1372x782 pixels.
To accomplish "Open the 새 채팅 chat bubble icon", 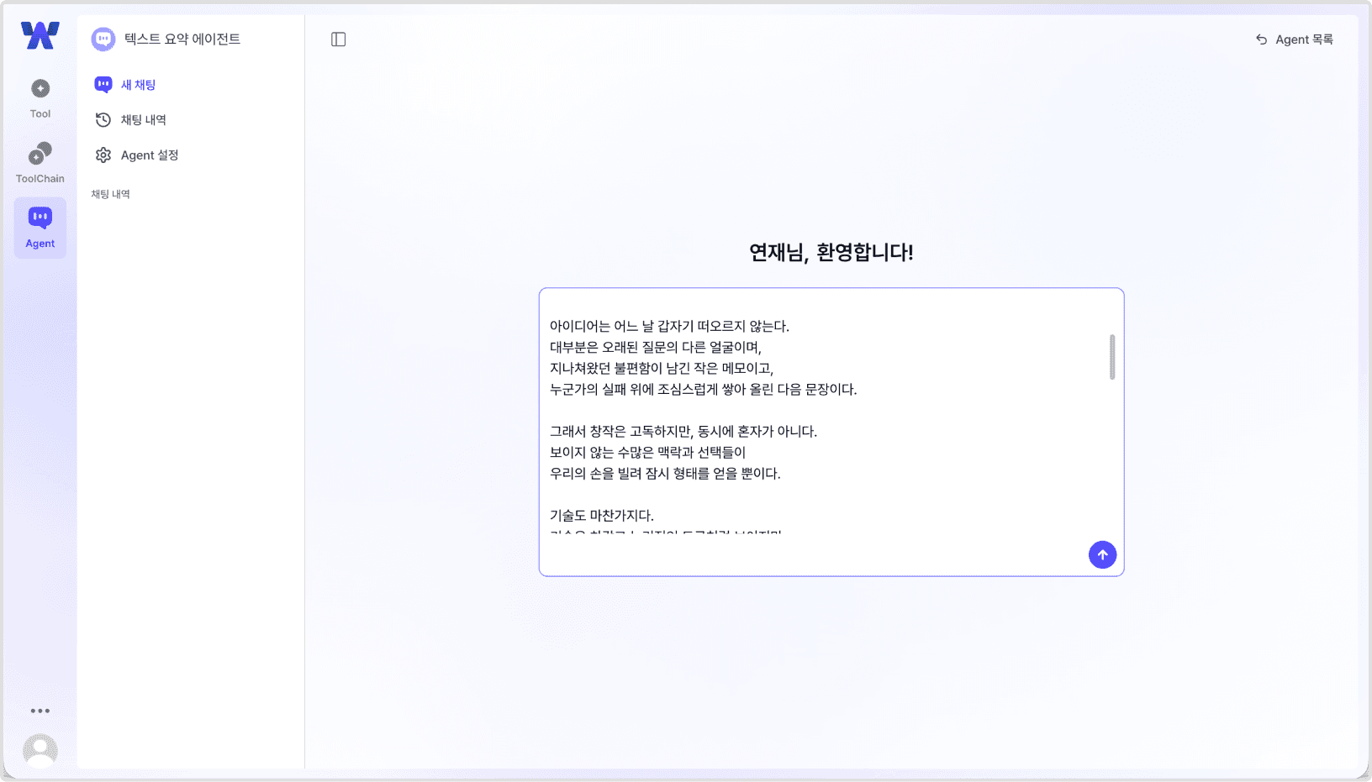I will (x=103, y=84).
